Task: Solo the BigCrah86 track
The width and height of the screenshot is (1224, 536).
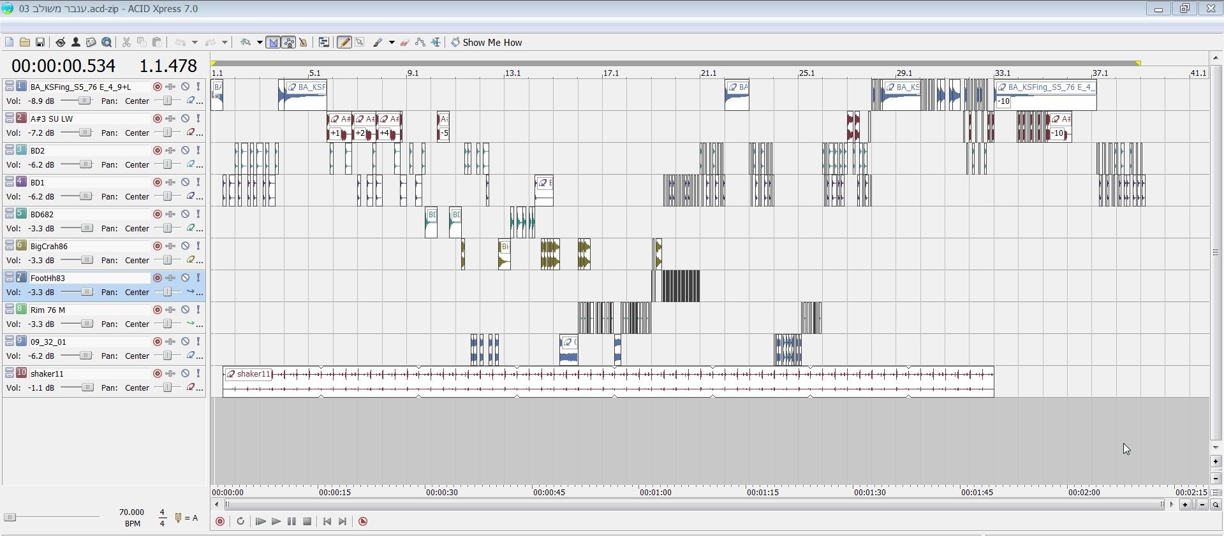Action: [198, 246]
